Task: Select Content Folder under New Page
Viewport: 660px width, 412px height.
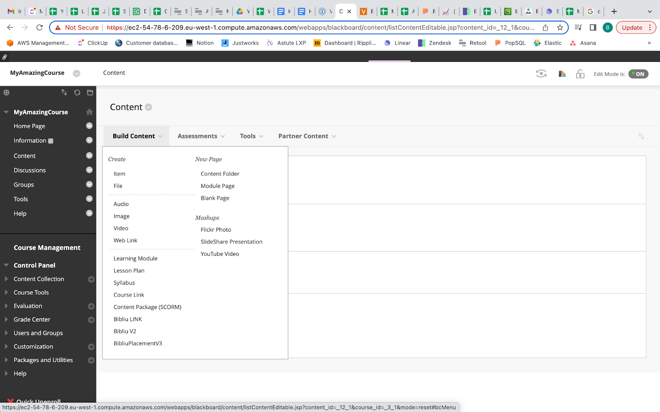Action: (x=219, y=174)
